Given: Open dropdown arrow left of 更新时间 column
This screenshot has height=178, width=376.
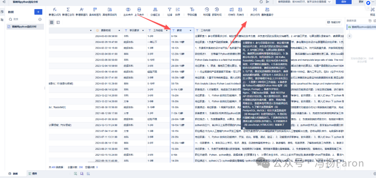Looking at the screenshot, I should 91,30.
